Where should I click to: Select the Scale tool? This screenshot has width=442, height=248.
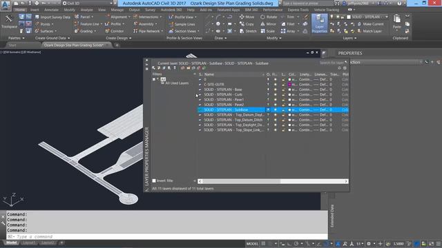(x=267, y=31)
